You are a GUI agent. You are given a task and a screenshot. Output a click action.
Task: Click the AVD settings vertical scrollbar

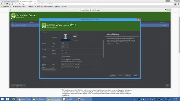click(103, 49)
